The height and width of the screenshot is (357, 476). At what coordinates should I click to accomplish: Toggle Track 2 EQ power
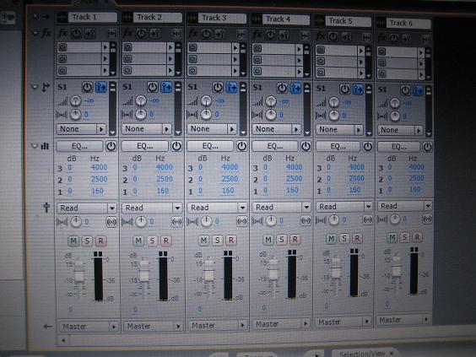coord(176,146)
